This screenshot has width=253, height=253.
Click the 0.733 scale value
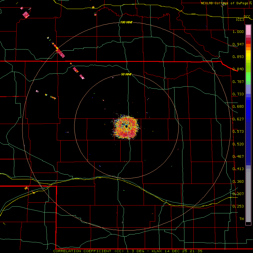coord(238,94)
